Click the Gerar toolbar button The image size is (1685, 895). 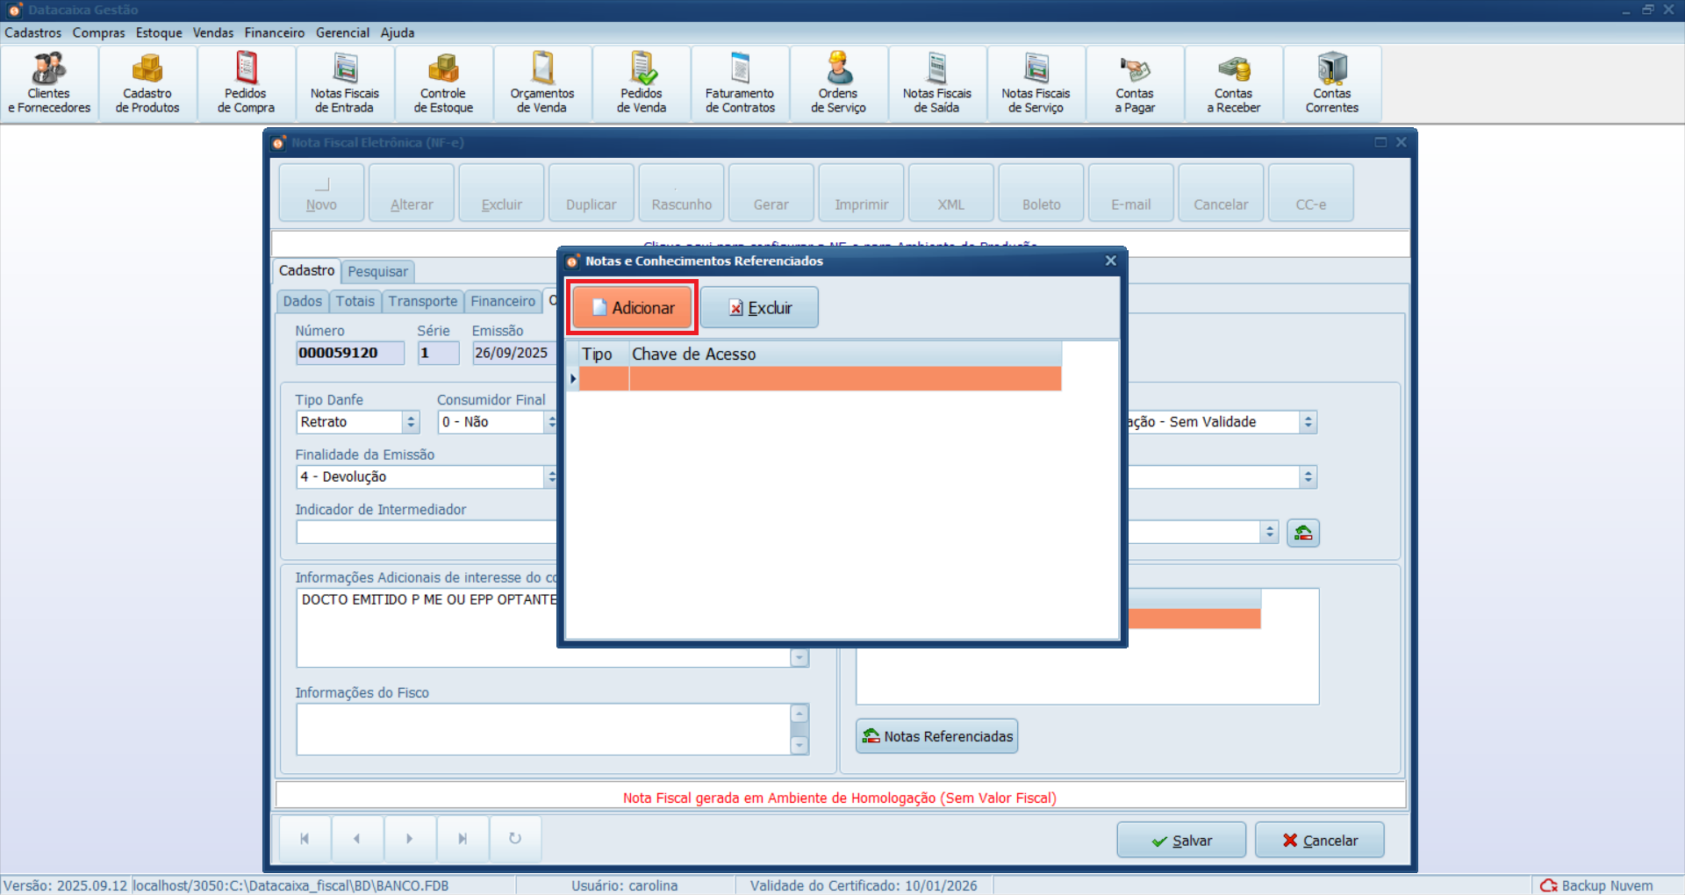771,192
